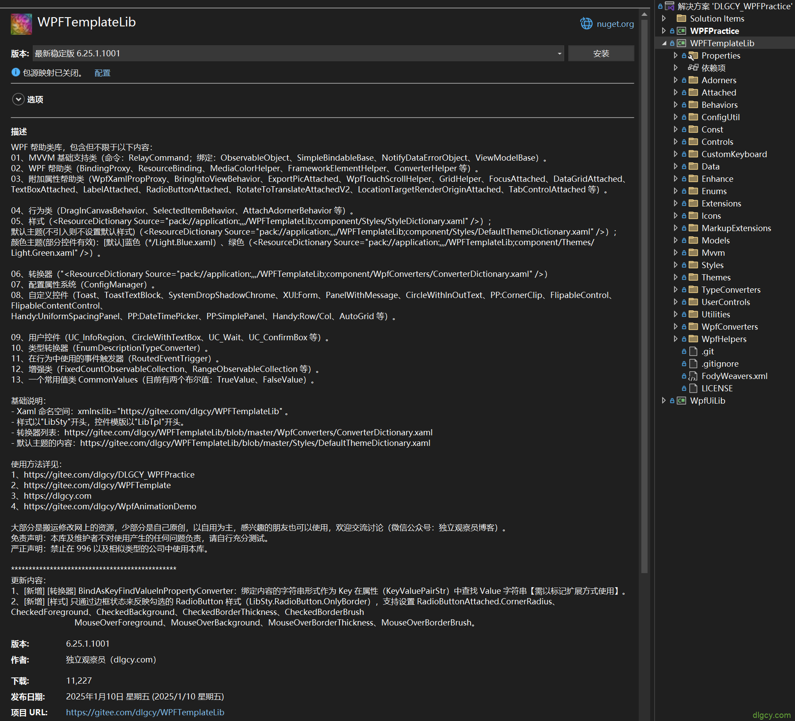
Task: Click the WPFTemplateLib package logo icon
Action: pyautogui.click(x=21, y=24)
